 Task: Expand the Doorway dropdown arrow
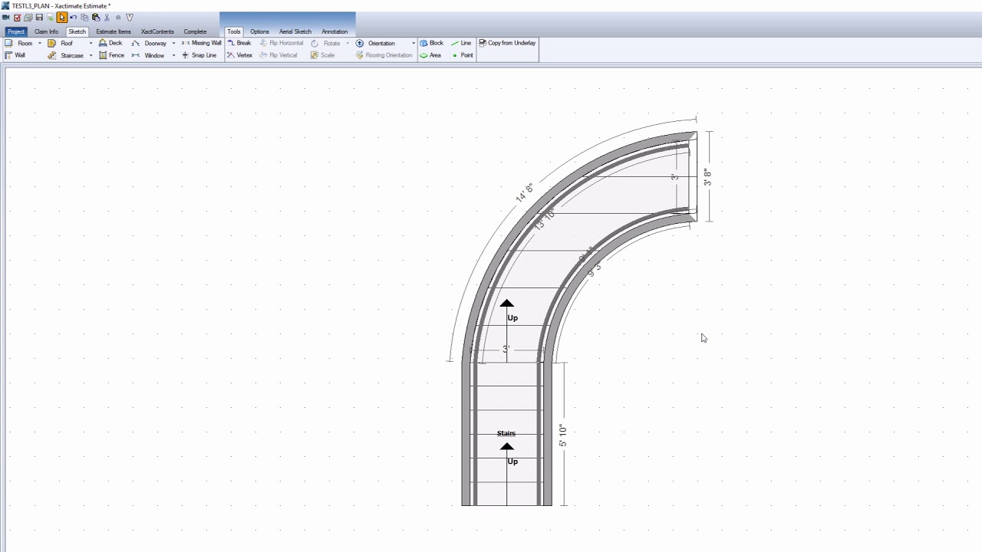pyautogui.click(x=173, y=43)
